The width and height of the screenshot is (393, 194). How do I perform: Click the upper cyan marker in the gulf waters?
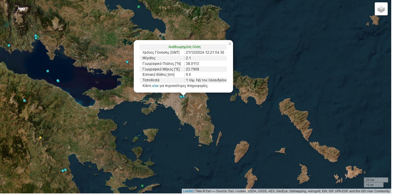click(x=48, y=71)
